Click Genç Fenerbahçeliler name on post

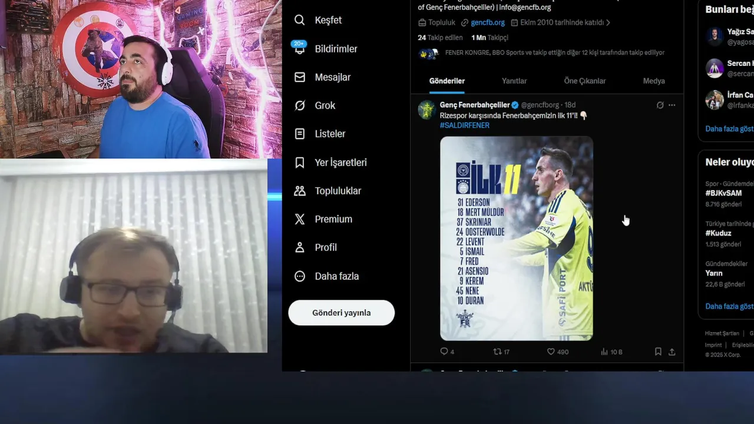[x=475, y=105]
